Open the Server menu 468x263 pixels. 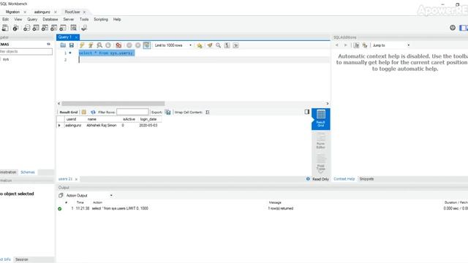(68, 20)
